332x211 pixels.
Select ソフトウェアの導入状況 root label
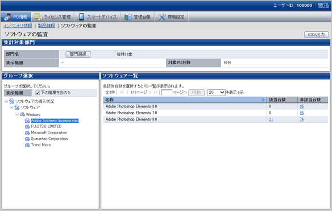35,101
